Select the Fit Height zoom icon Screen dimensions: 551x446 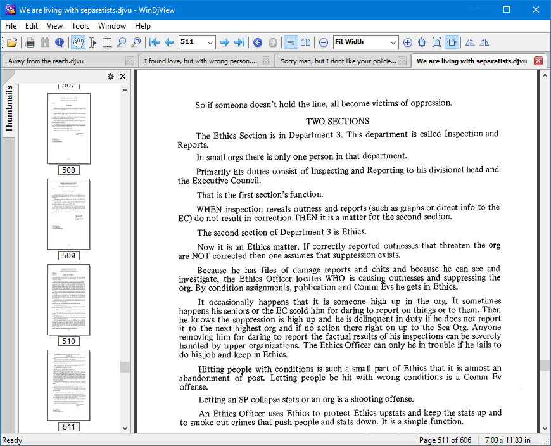point(422,42)
